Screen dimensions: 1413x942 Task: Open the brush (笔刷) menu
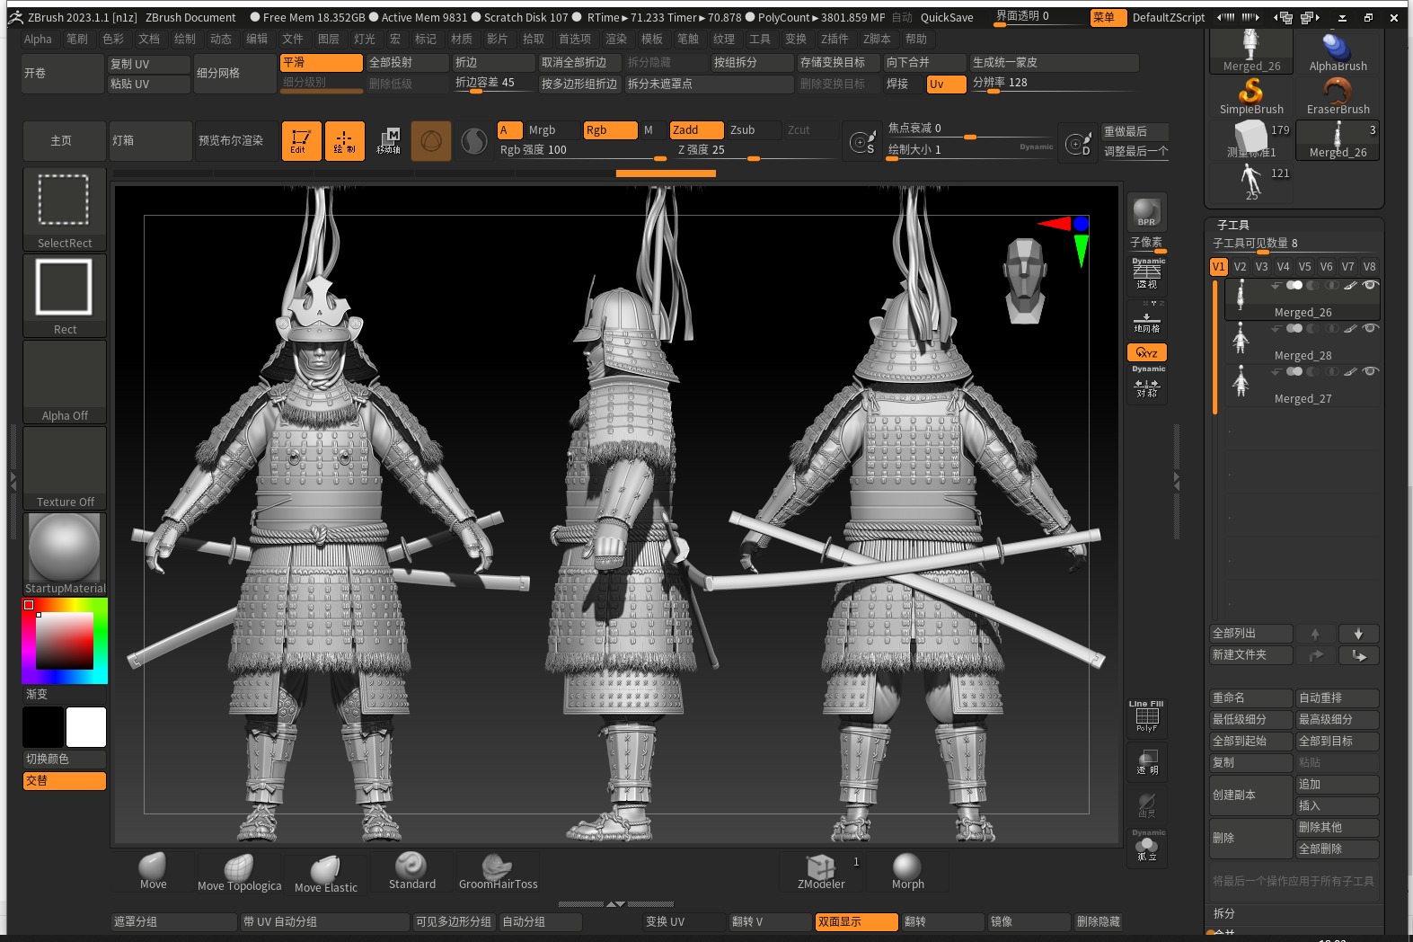coord(77,39)
